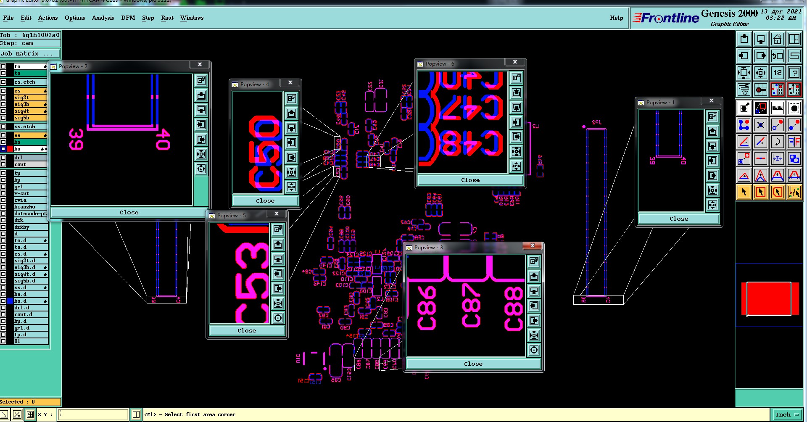Click the dimension width icon
Screen dimensions: 807x422
coord(777,158)
